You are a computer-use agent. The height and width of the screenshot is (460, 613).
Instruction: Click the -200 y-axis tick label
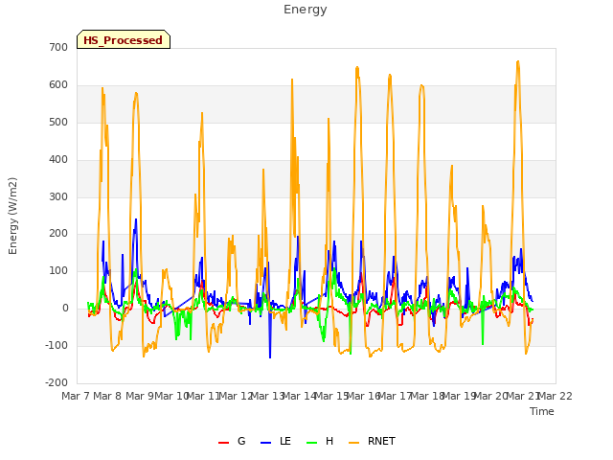(x=57, y=382)
